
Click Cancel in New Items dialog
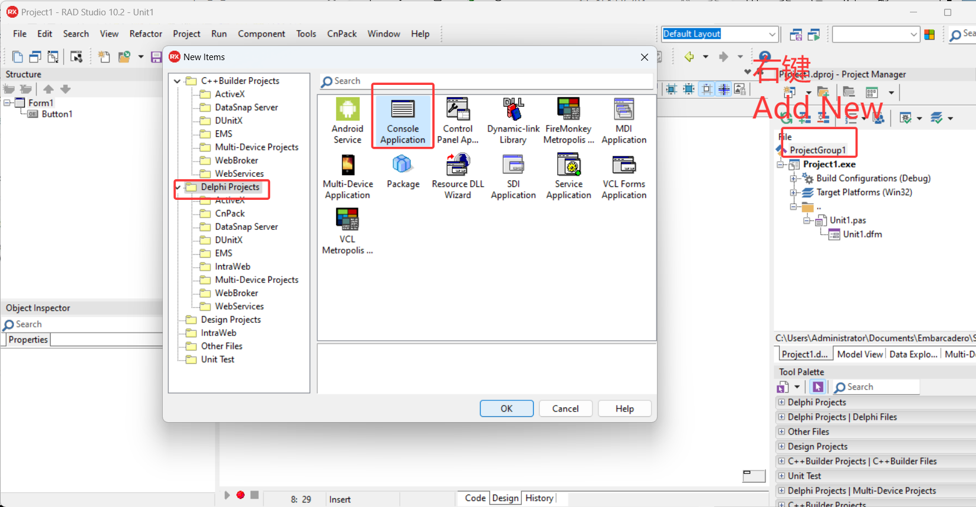point(566,409)
